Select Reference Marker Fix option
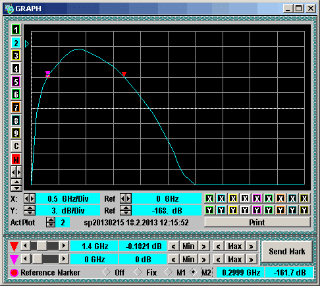The width and height of the screenshot is (320, 286). coord(138,272)
